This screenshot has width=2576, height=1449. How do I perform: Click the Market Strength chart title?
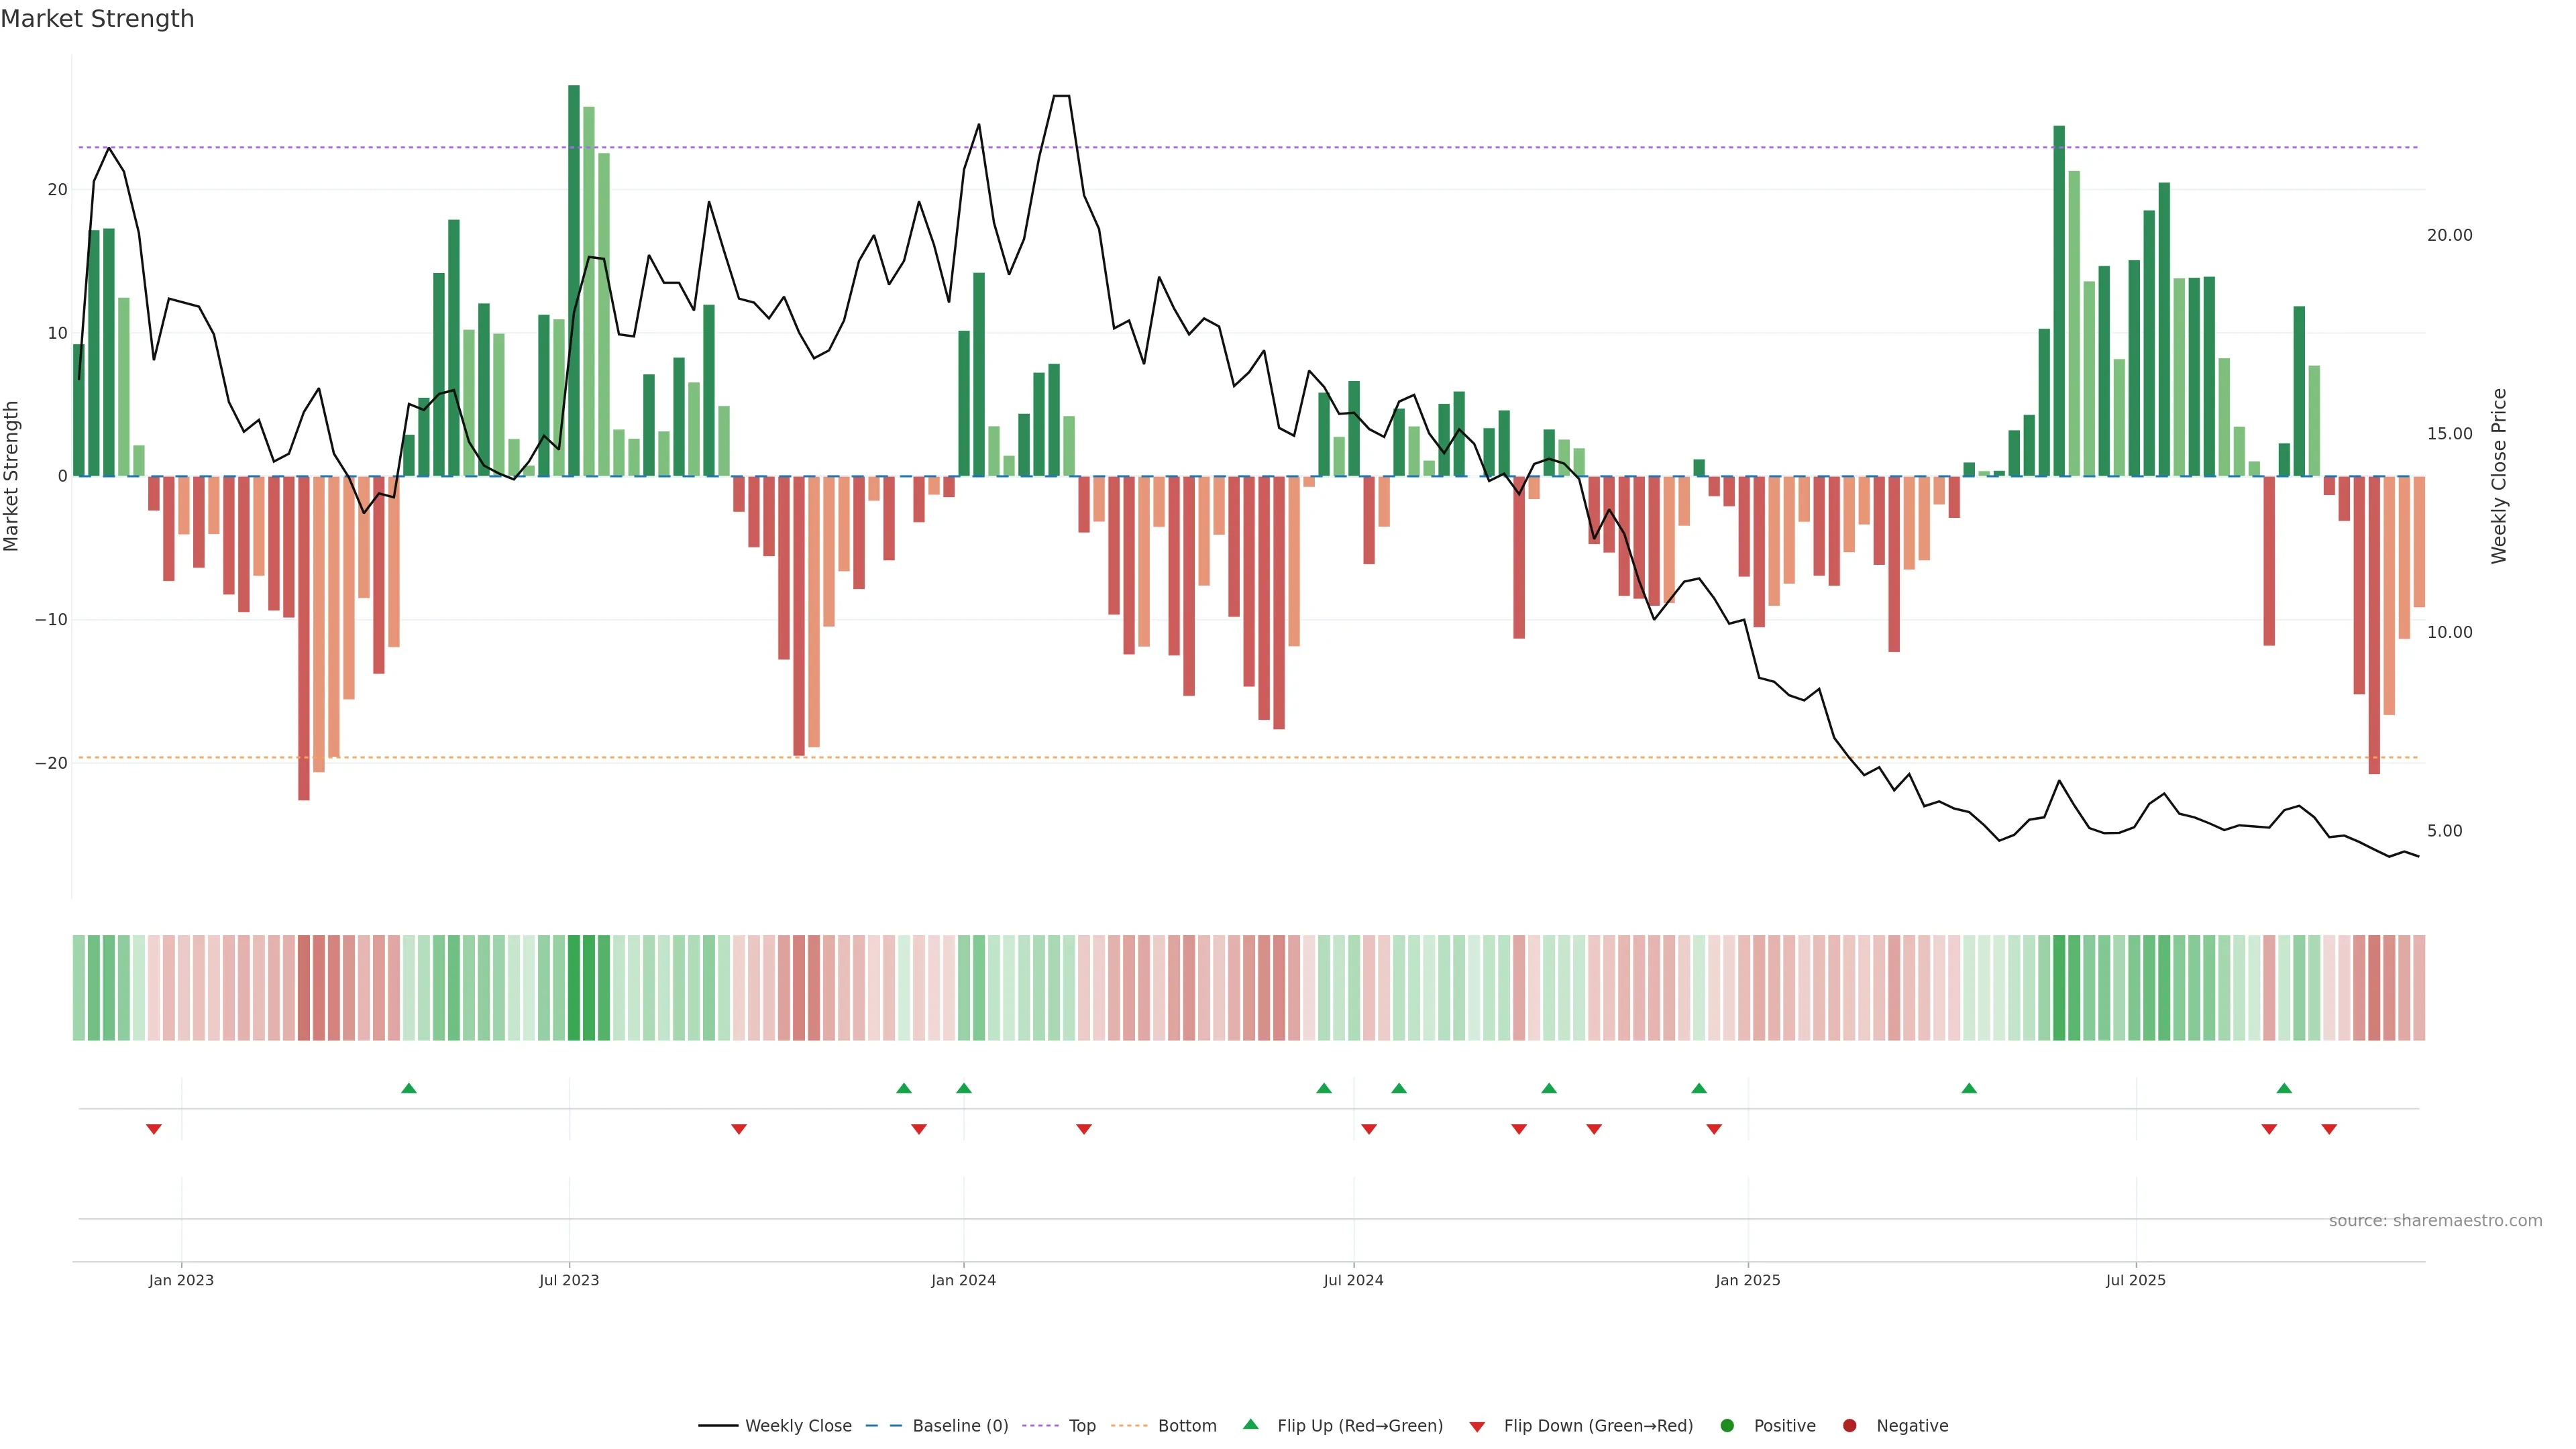tap(97, 19)
